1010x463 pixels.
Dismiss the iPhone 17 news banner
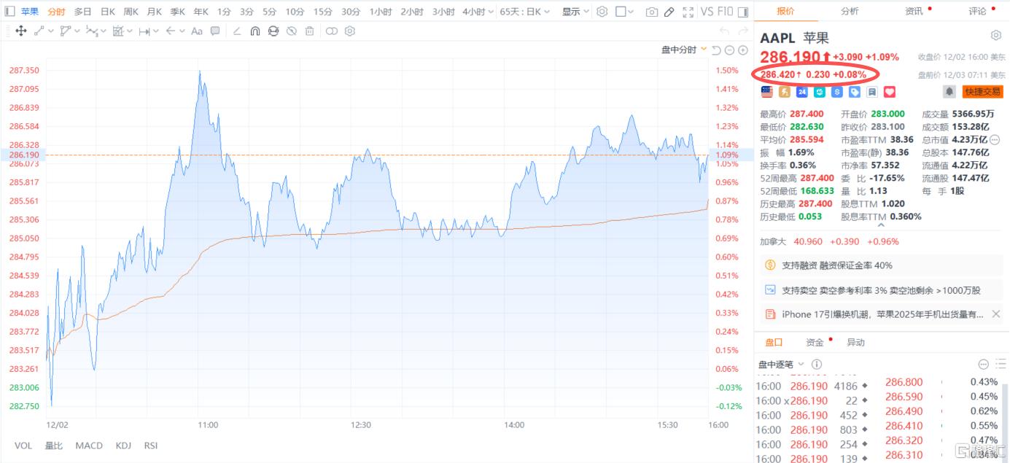[996, 314]
